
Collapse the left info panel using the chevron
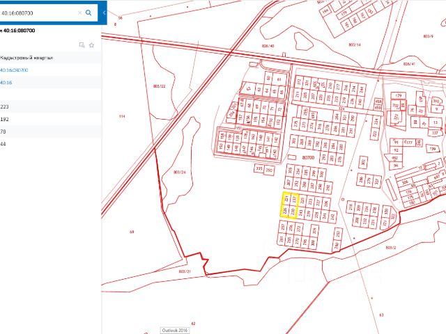click(x=104, y=13)
